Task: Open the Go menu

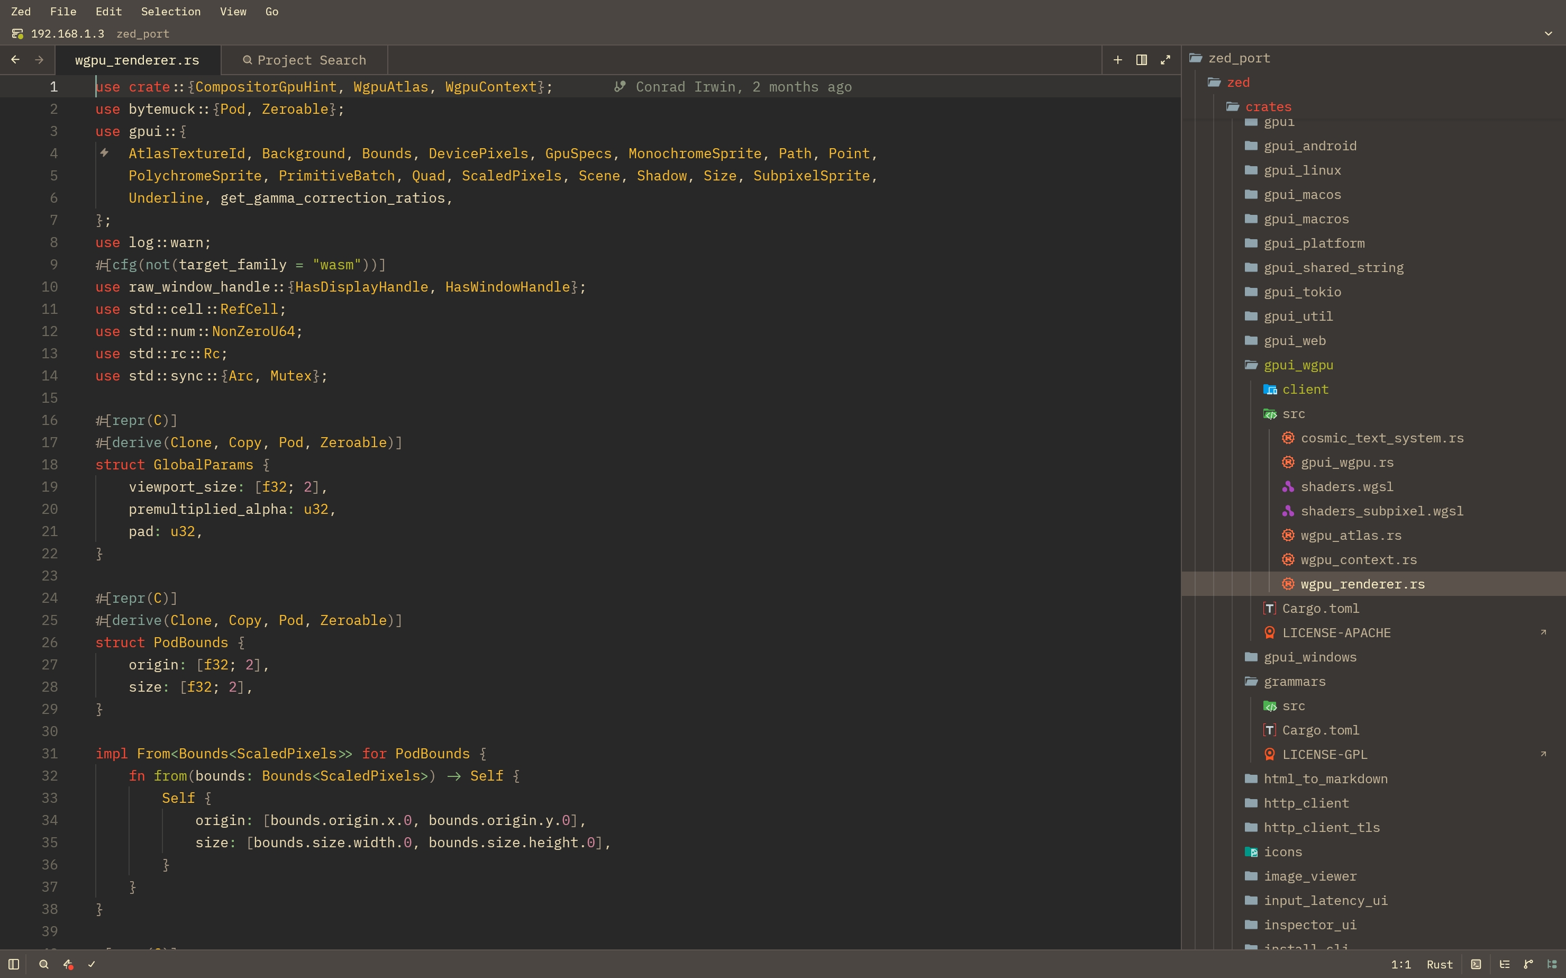Action: tap(271, 12)
